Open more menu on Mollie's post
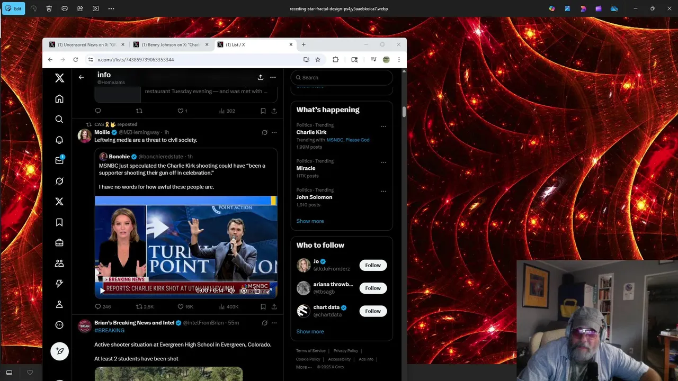 pos(274,132)
